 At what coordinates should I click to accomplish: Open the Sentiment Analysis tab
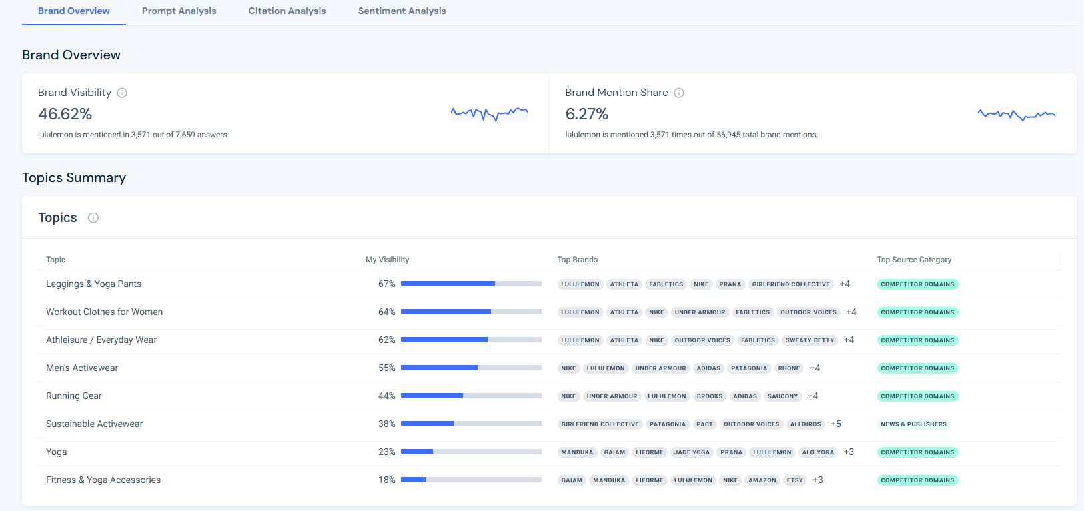402,11
